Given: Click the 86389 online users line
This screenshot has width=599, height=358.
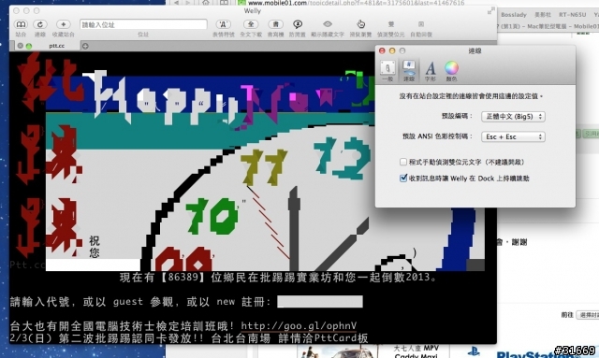Looking at the screenshot, I should [279, 277].
